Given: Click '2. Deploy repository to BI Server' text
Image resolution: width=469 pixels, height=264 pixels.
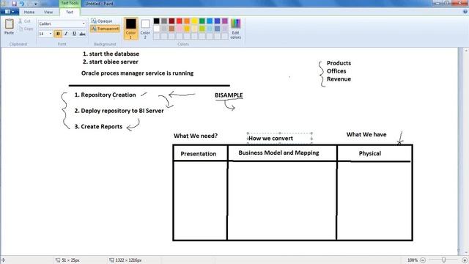Looking at the screenshot, I should click(x=119, y=111).
